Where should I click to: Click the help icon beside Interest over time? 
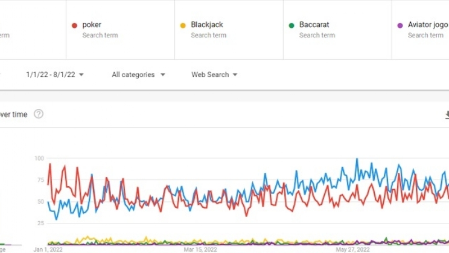pyautogui.click(x=39, y=114)
